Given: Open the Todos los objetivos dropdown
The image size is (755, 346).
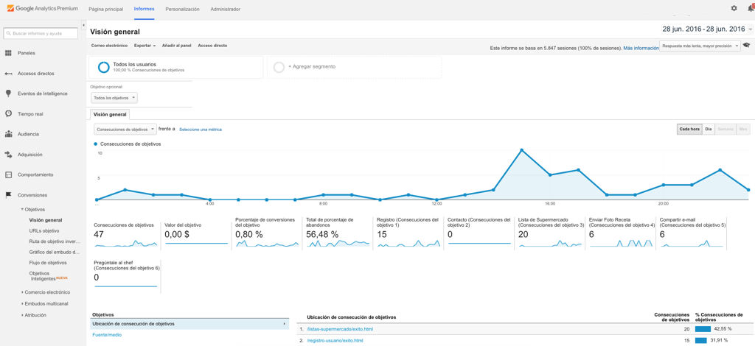Looking at the screenshot, I should [114, 98].
